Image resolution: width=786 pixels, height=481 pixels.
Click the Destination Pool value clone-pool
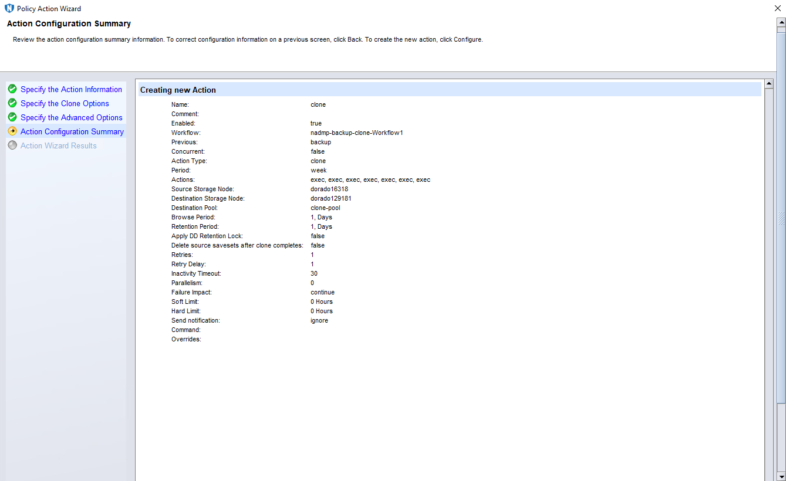click(x=325, y=208)
